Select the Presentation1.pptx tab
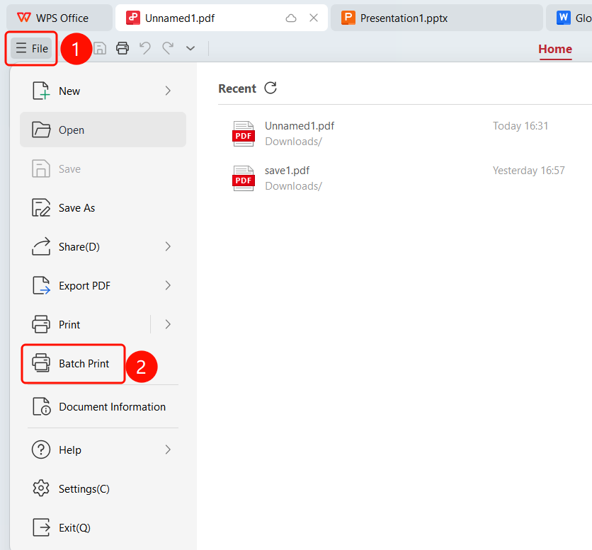Viewport: 592px width, 550px height. point(436,18)
